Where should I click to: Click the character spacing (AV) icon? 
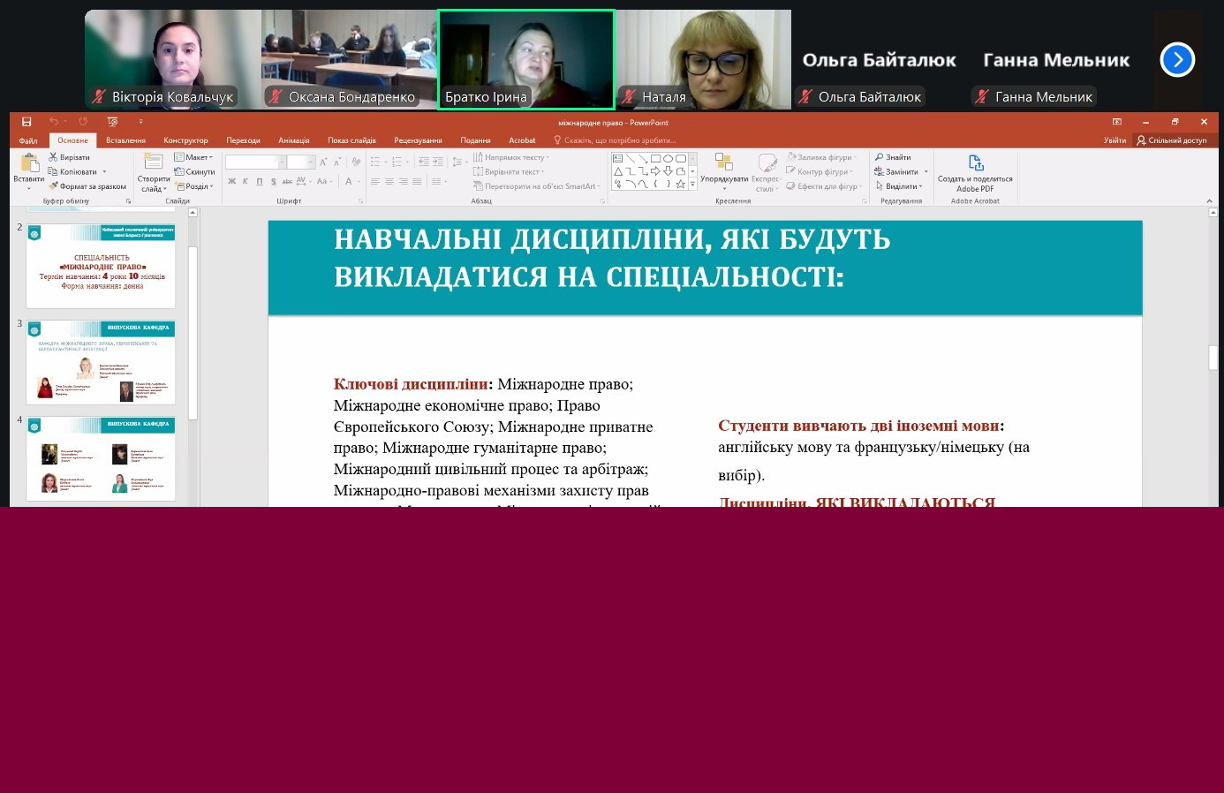point(300,181)
